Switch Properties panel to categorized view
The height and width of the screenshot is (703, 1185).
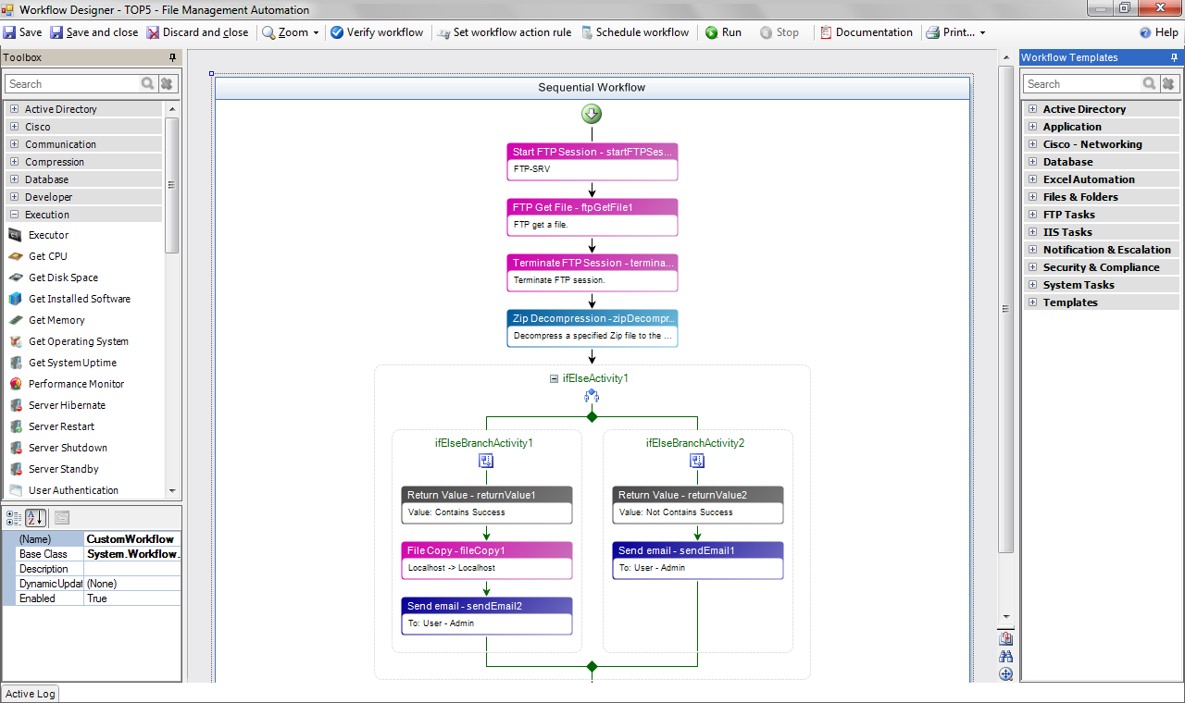[x=13, y=517]
